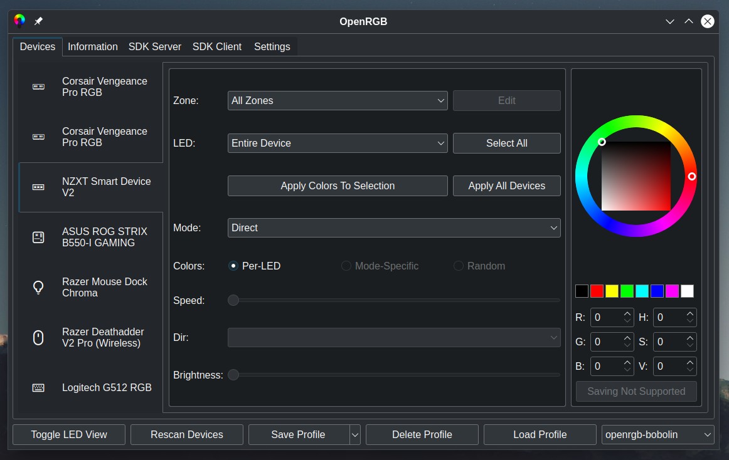Select the Random colors radio button
This screenshot has height=460, width=729.
(x=459, y=266)
